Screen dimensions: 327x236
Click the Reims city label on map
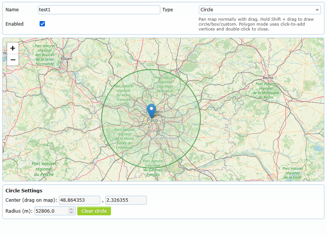click(268, 77)
